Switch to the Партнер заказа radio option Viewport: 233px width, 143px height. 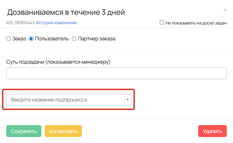(74, 39)
